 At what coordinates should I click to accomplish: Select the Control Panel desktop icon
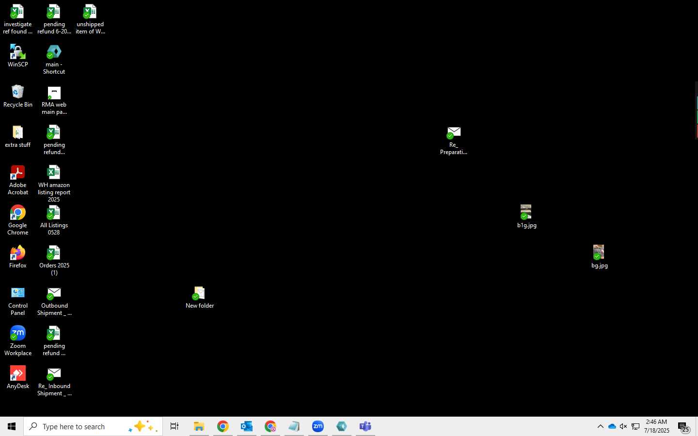click(18, 301)
